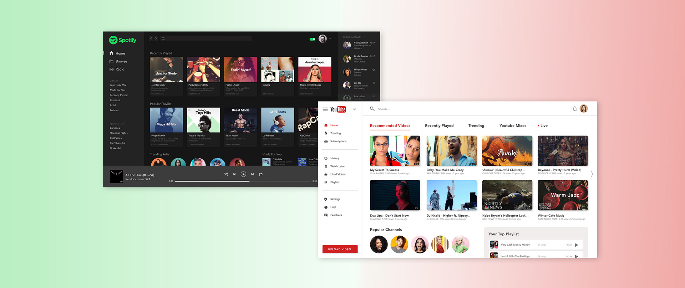Click the Spotify user profile avatar
This screenshot has height=288, width=685.
pos(323,38)
